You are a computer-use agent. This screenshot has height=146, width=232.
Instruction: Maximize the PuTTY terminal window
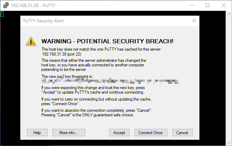[207, 5]
